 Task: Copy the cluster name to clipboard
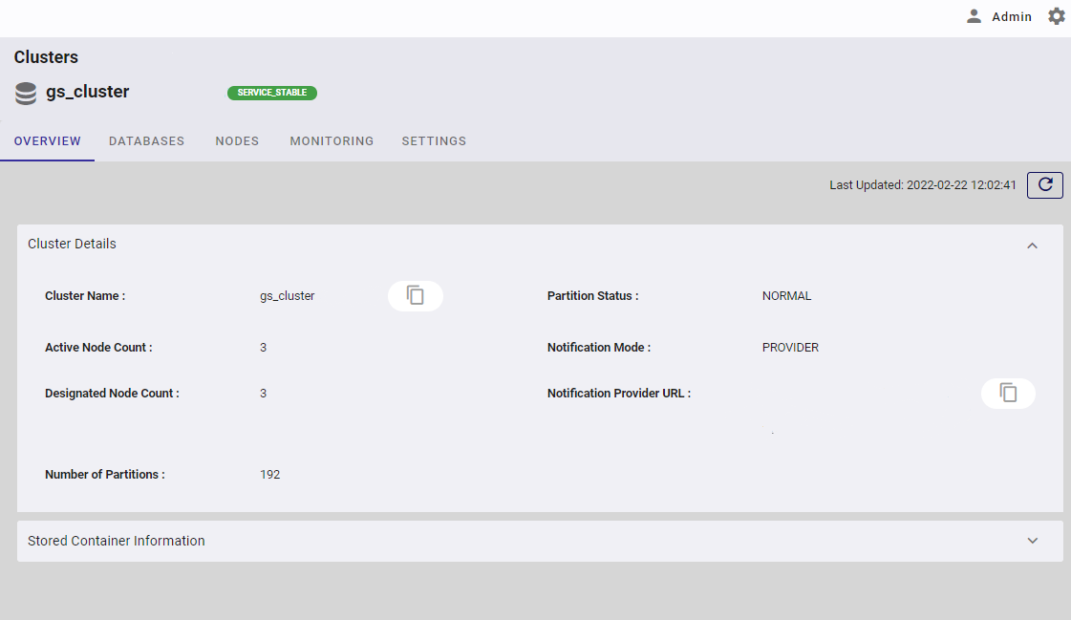416,296
